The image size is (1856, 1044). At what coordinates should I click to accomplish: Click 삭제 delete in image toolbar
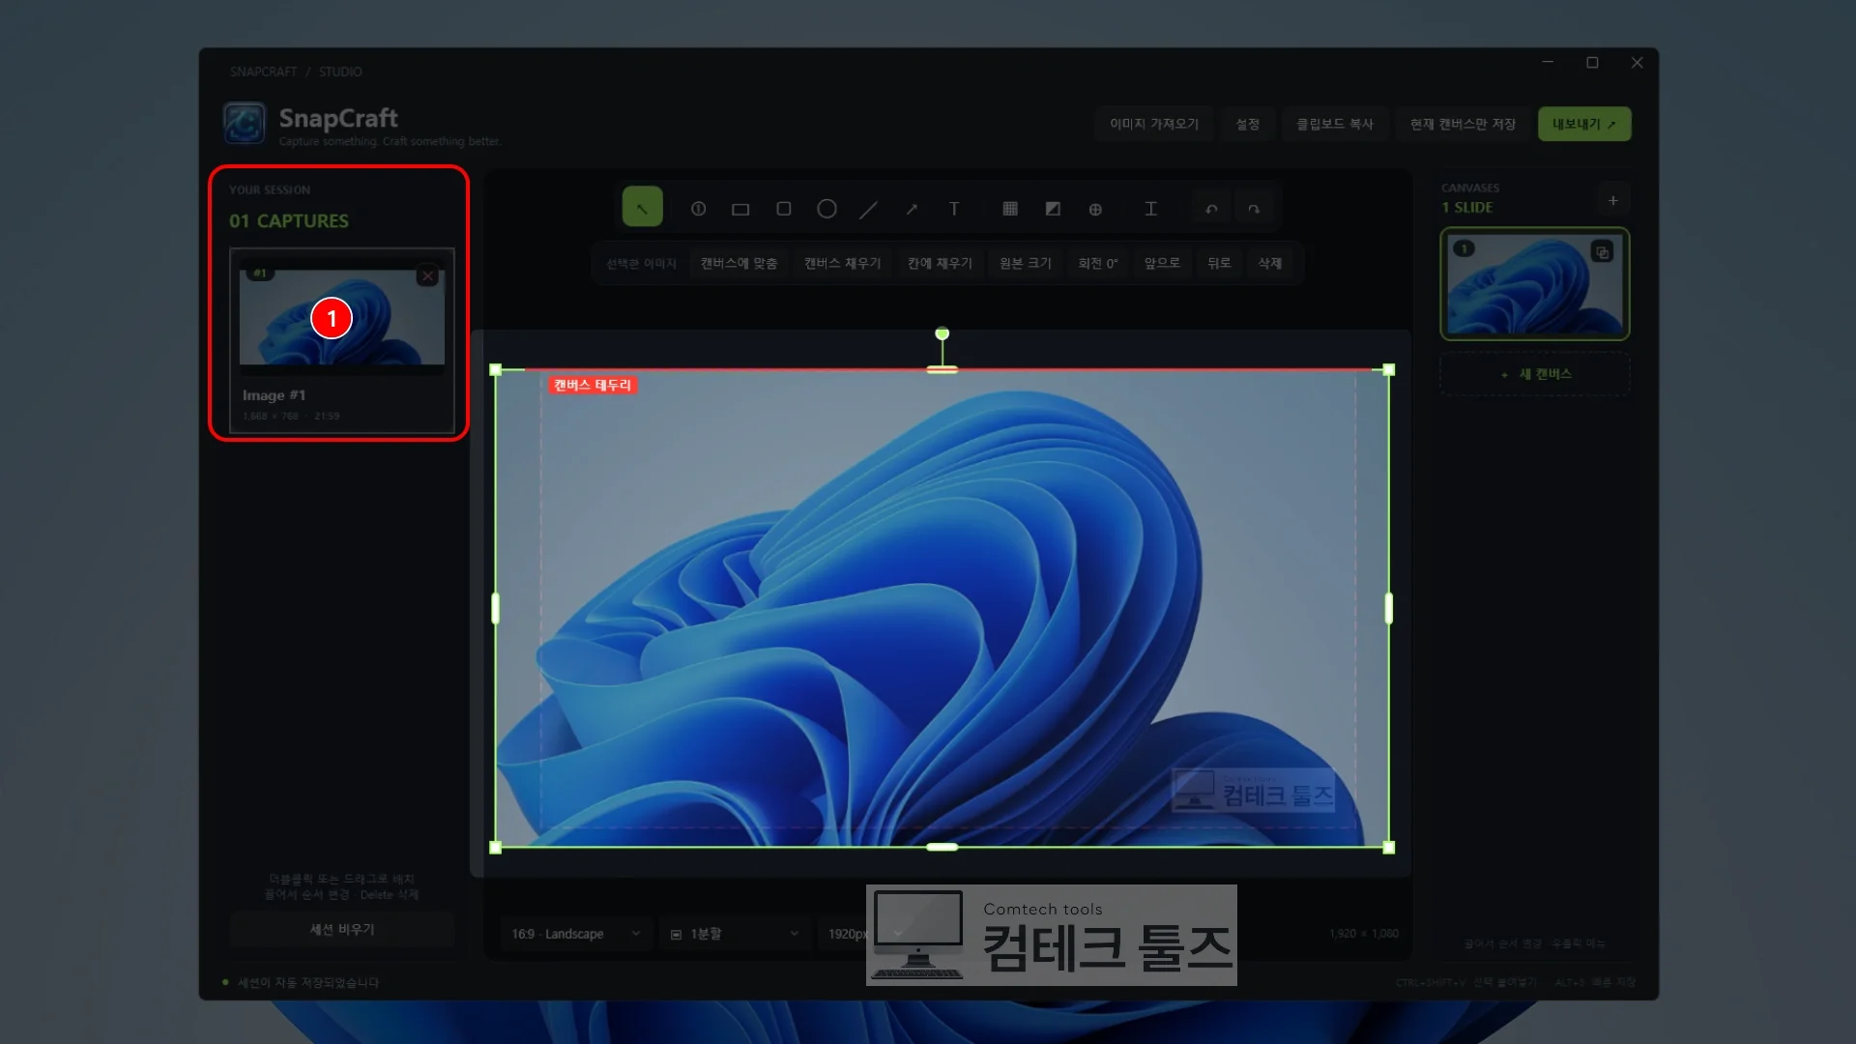pyautogui.click(x=1269, y=263)
